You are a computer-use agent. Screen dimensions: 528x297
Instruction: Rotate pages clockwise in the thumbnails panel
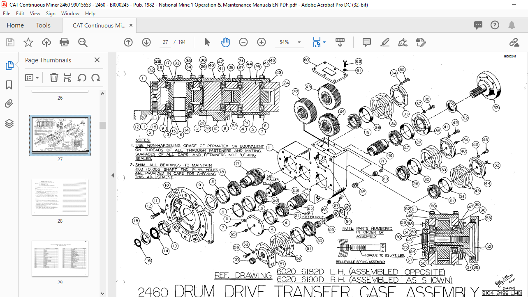[96, 78]
